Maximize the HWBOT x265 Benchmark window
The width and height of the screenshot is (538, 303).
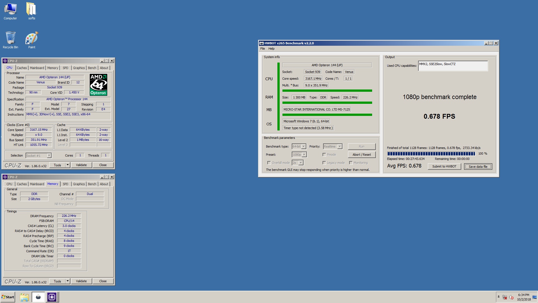(491, 43)
